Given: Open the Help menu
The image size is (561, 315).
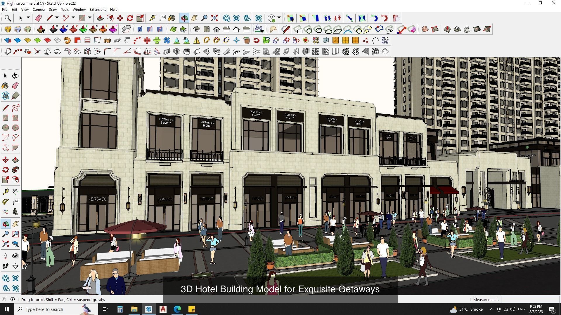Looking at the screenshot, I should point(114,9).
